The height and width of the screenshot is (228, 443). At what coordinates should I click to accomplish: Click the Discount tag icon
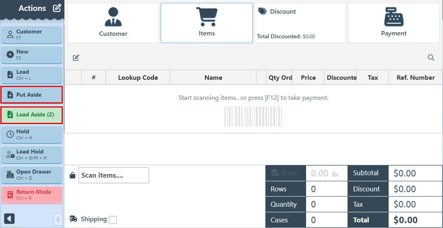point(263,11)
